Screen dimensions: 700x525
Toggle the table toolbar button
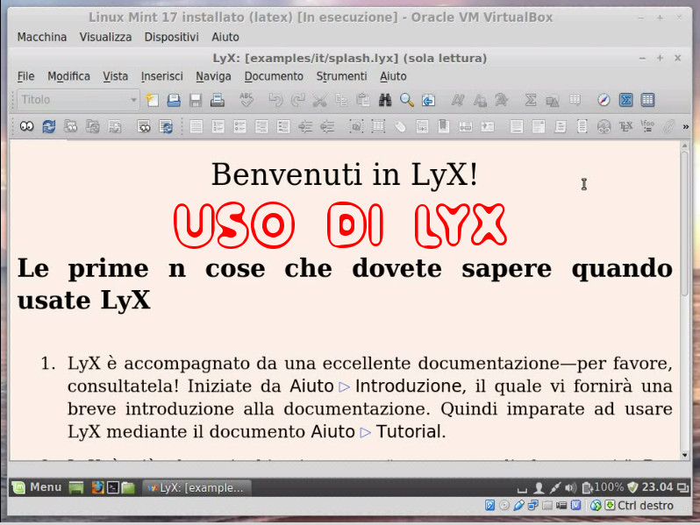click(x=647, y=100)
